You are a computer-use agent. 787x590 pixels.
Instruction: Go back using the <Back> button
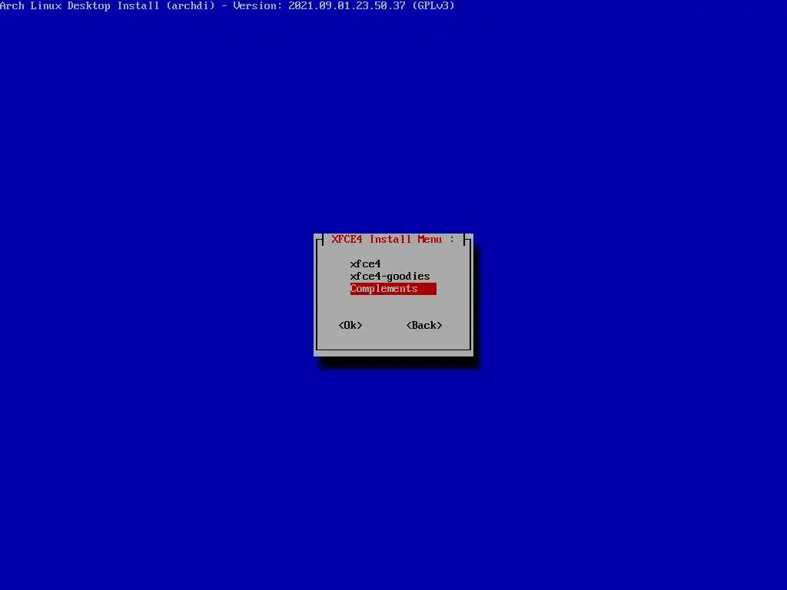pyautogui.click(x=424, y=325)
